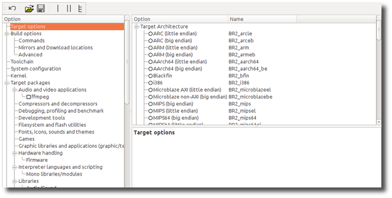Collapse the Build options tree node
The height and width of the screenshot is (198, 392).
tap(7, 34)
